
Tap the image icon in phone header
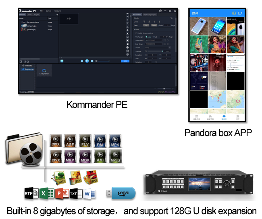pyautogui.click(x=234, y=13)
